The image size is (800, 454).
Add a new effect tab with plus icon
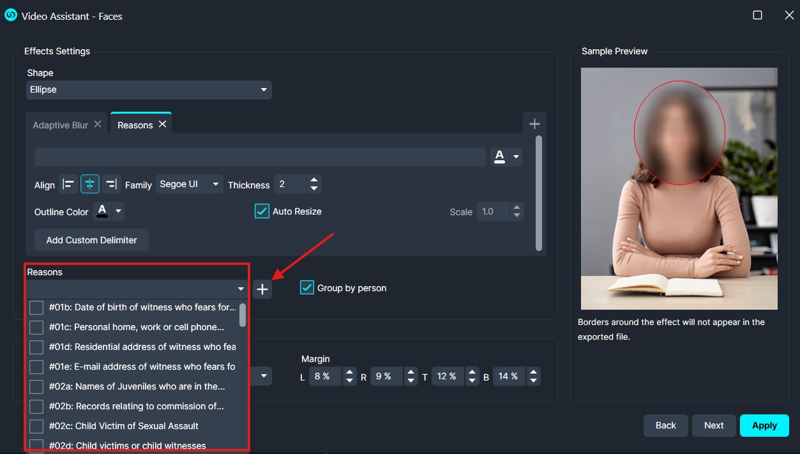[534, 124]
